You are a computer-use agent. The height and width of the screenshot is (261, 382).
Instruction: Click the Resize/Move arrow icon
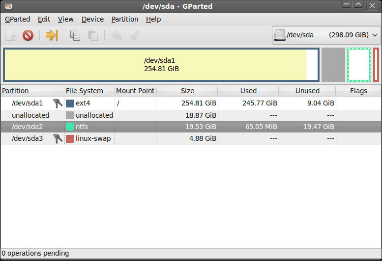pos(52,35)
